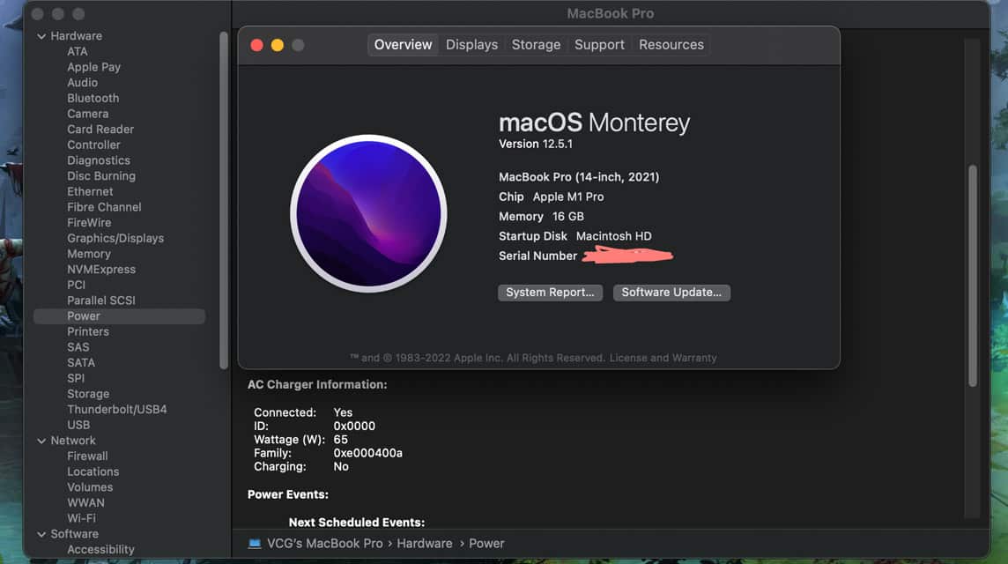Click the charger ID value 0x0000
The width and height of the screenshot is (1008, 564).
(x=354, y=427)
